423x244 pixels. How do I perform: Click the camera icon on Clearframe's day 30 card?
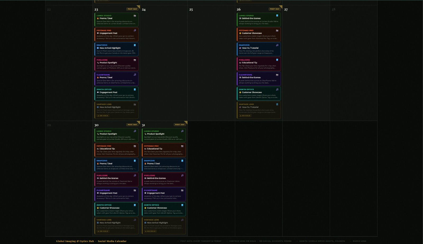[135, 190]
